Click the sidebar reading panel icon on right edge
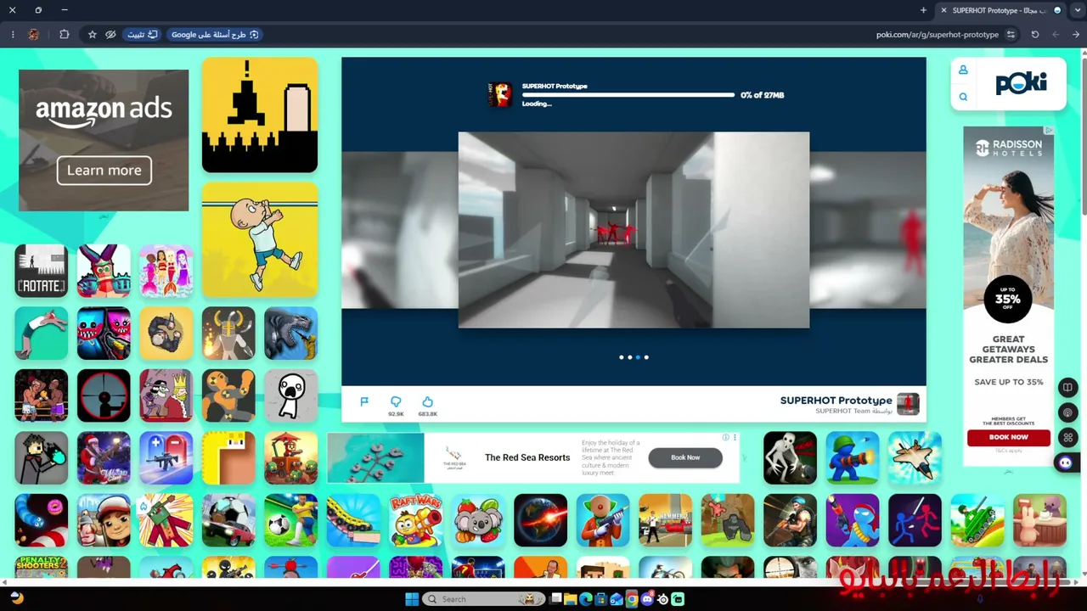The width and height of the screenshot is (1087, 611). tap(1067, 388)
